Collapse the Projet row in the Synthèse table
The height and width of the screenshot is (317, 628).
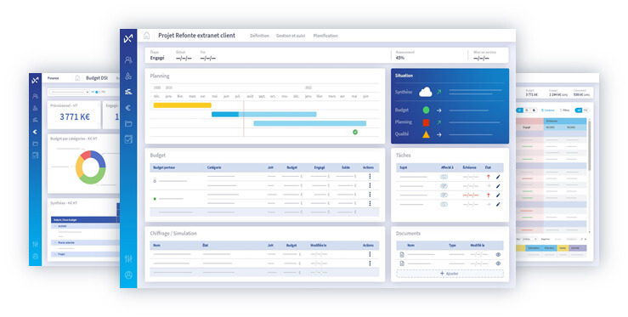tap(55, 254)
